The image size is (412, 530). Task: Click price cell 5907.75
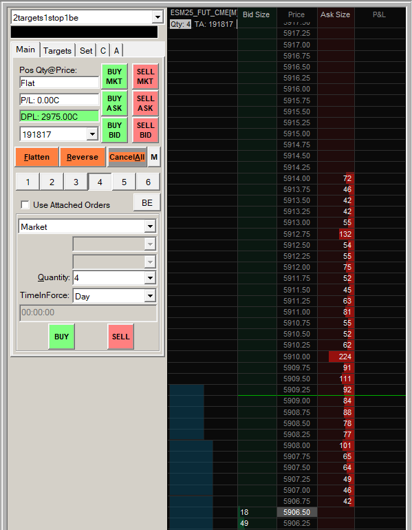(297, 456)
